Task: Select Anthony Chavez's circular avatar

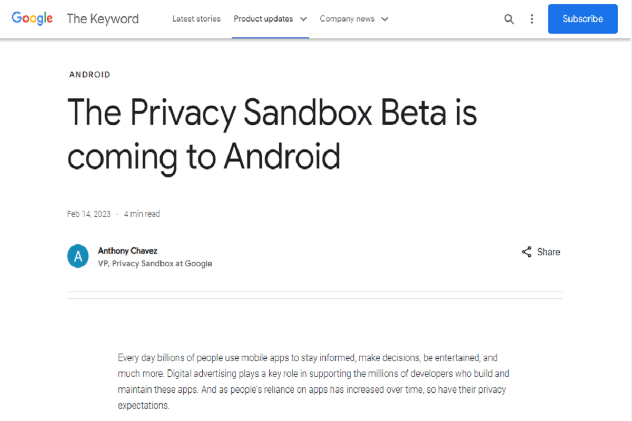Action: [x=77, y=256]
